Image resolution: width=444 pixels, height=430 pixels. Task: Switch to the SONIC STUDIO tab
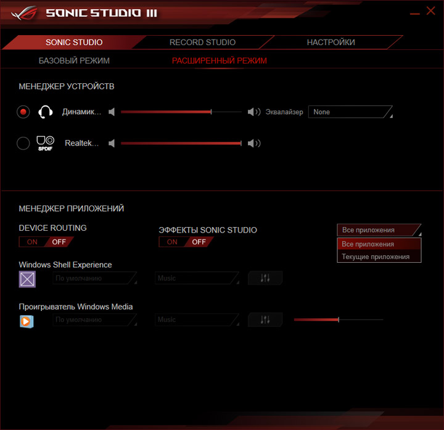tap(74, 42)
